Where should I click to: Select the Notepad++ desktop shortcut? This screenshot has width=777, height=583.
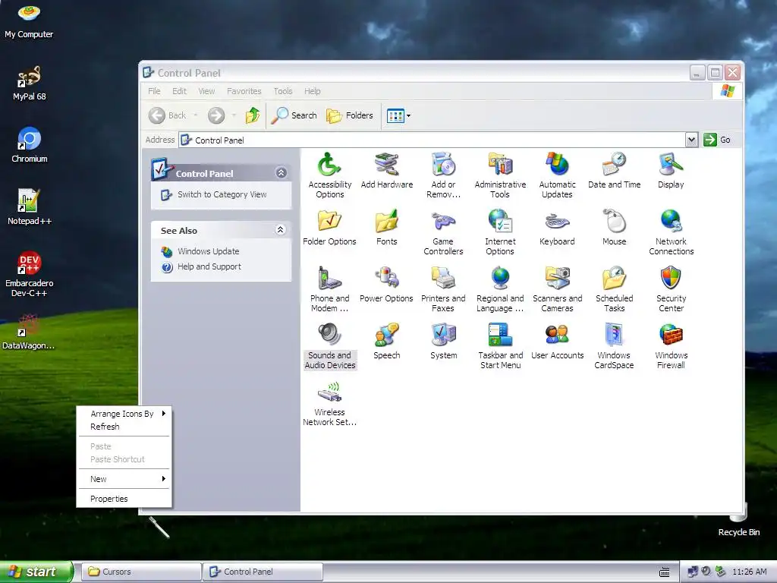30,207
